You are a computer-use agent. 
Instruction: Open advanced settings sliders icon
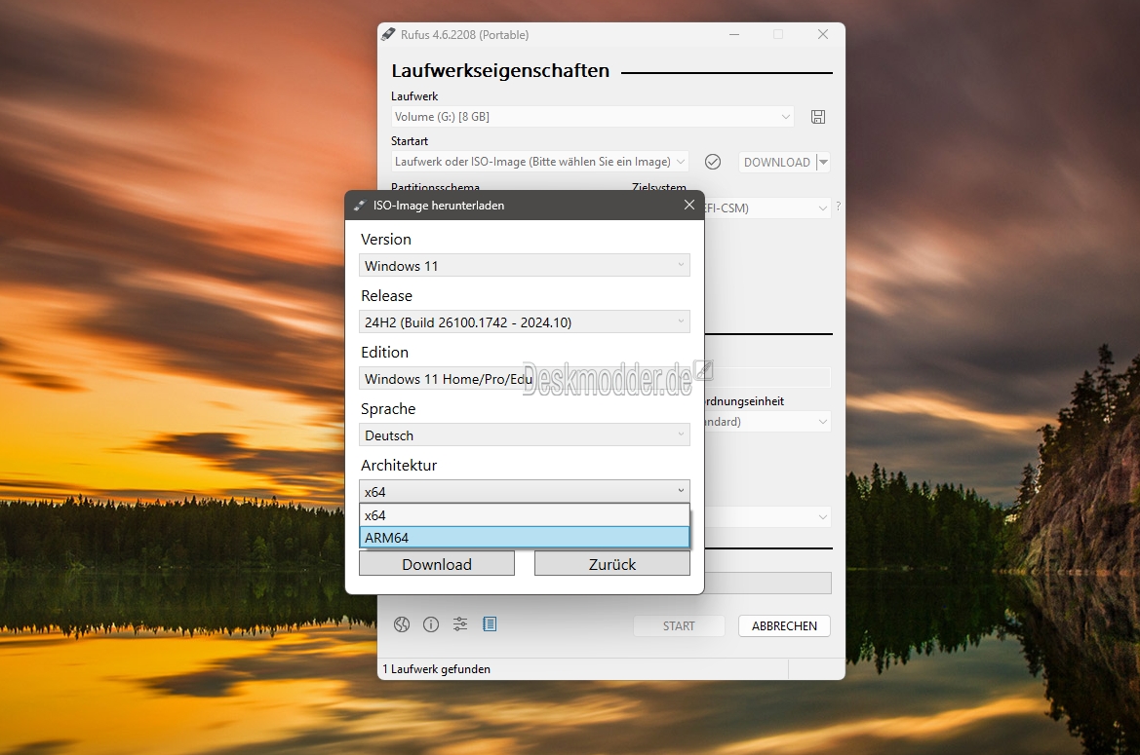[460, 624]
